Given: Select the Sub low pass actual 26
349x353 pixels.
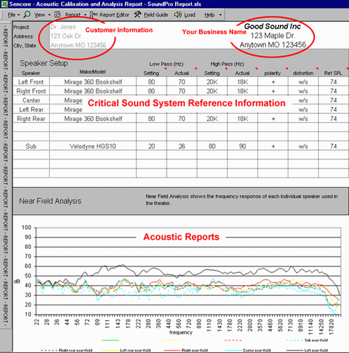Looking at the screenshot, I should tap(182, 146).
